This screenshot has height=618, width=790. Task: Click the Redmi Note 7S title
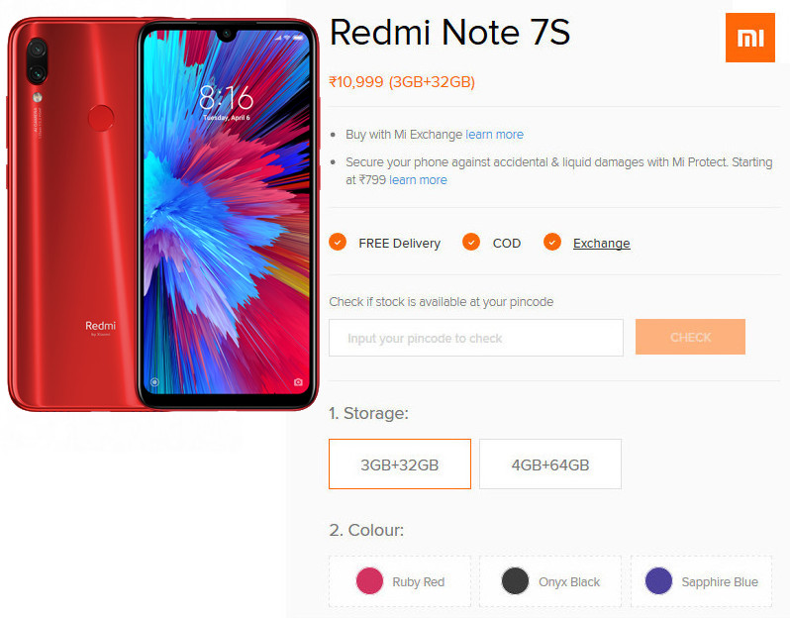tap(449, 33)
